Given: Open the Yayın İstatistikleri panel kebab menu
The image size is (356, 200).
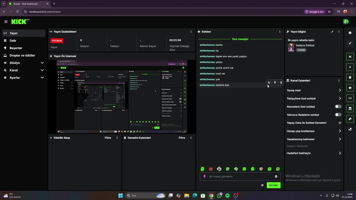Looking at the screenshot, I should tap(191, 32).
